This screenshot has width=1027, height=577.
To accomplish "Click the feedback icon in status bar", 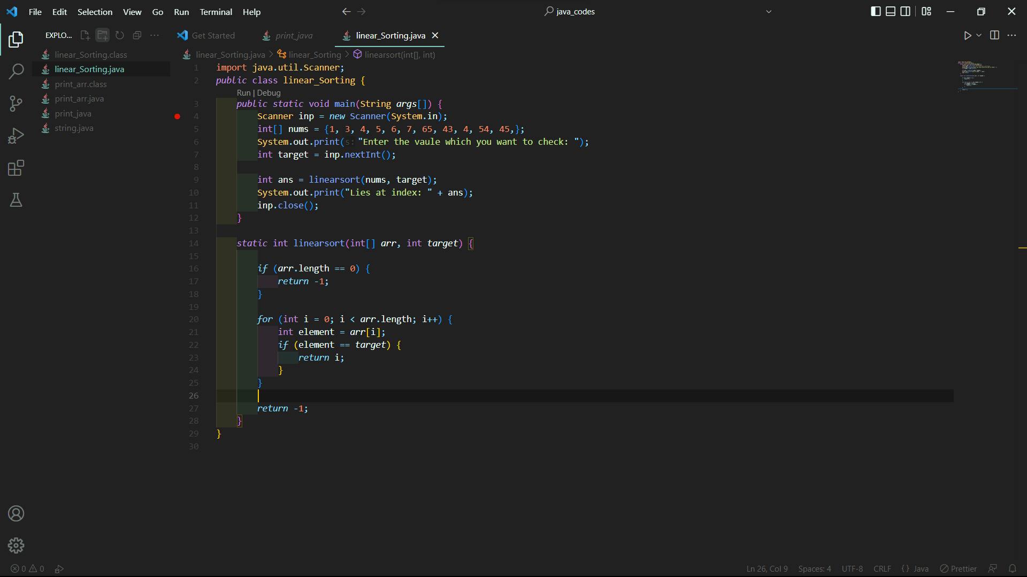I will pos(992,568).
